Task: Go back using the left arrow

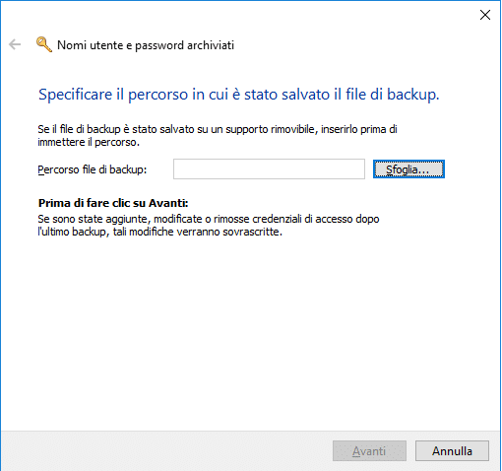Action: click(15, 44)
